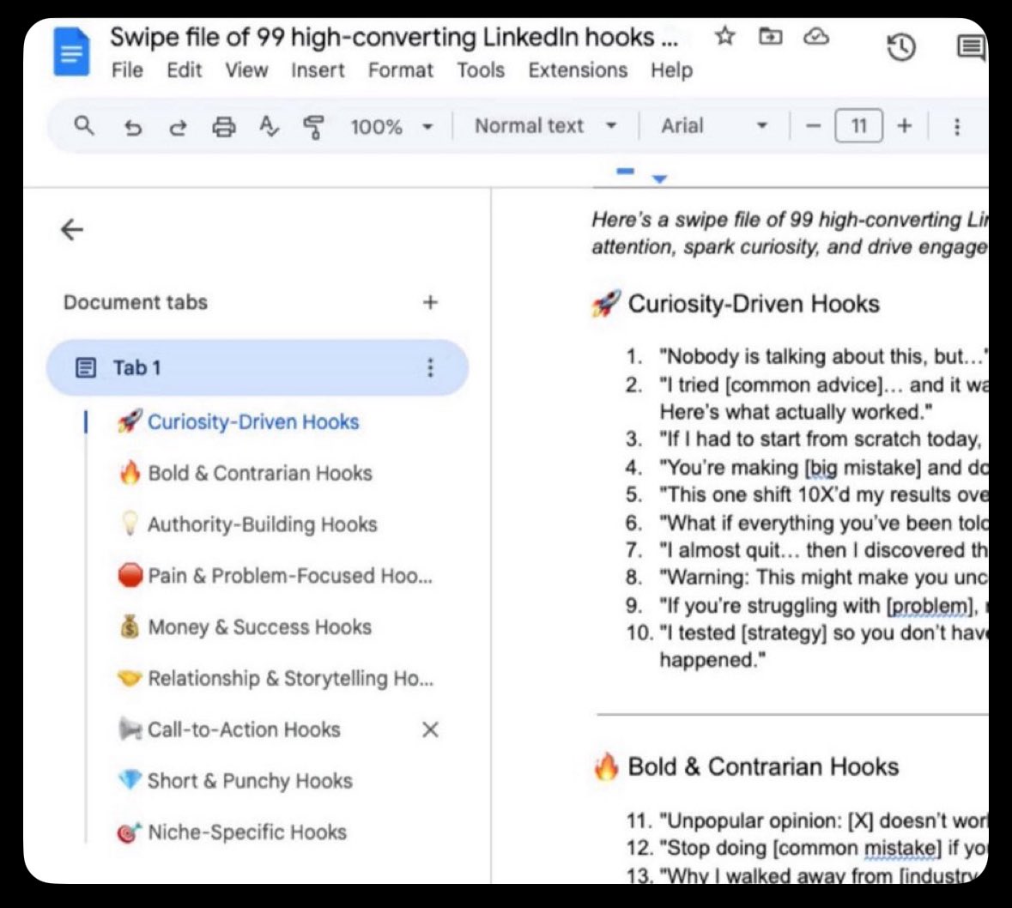Close document outline with back arrow

[x=71, y=229]
